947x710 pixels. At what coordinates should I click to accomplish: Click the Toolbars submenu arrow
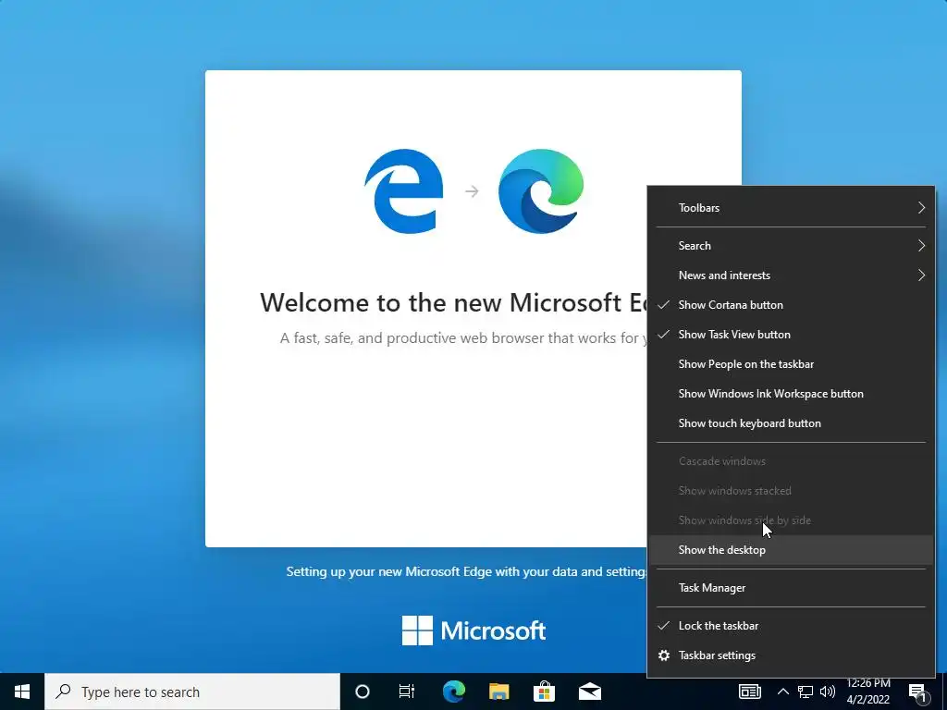tap(921, 208)
